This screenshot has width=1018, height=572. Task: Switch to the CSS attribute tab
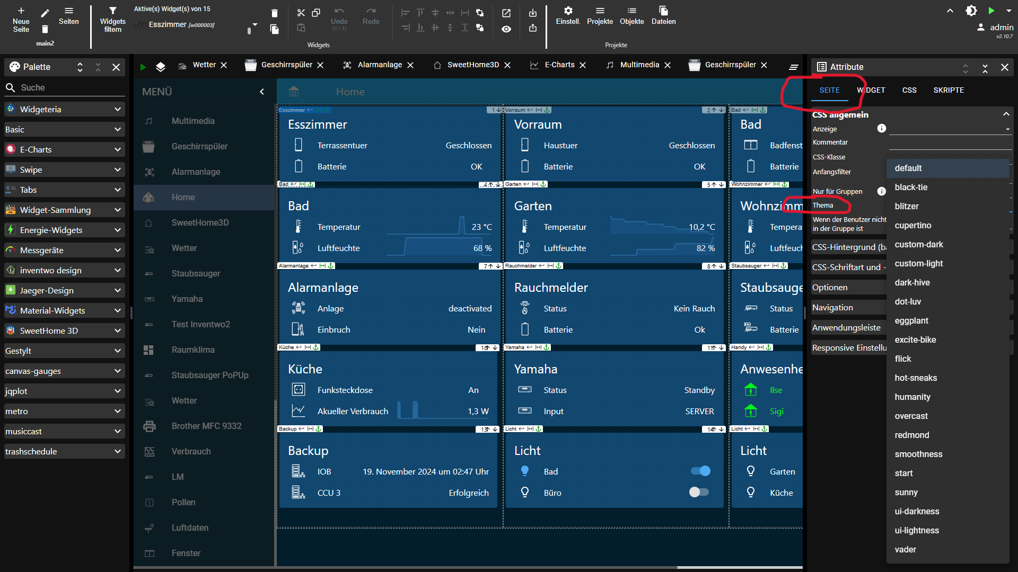tap(909, 90)
